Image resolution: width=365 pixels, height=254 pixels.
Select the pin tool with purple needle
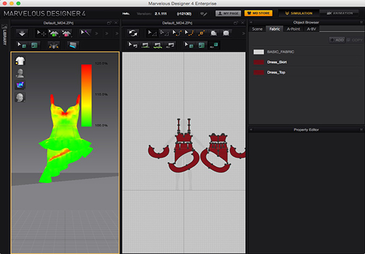click(85, 33)
